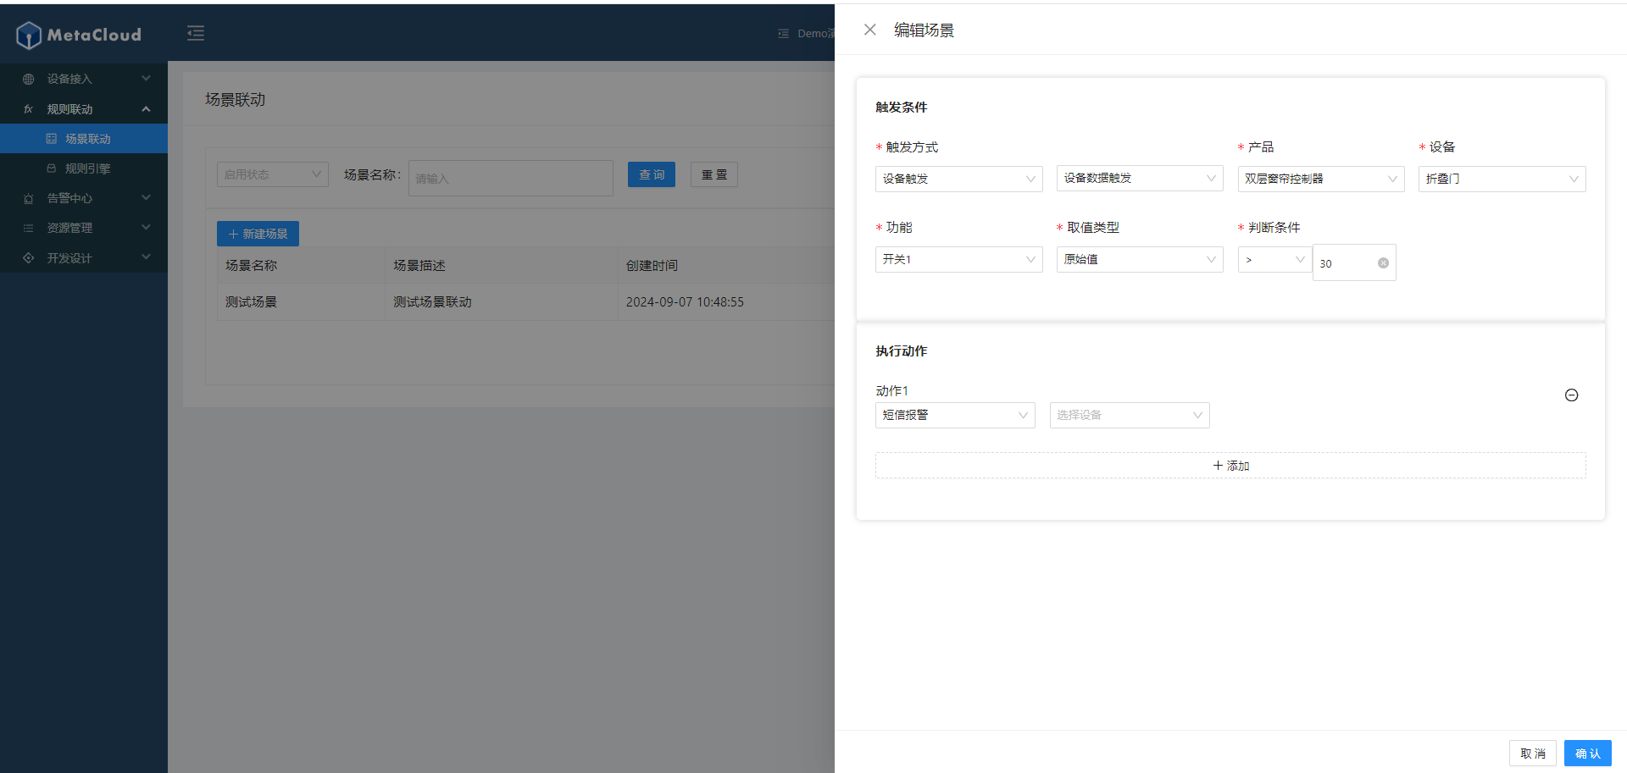Click the 新建场景 button

point(258,234)
